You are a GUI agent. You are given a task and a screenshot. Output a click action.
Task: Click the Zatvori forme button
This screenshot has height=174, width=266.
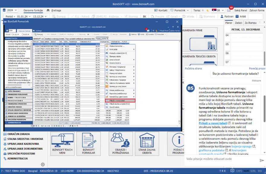[x=257, y=10]
